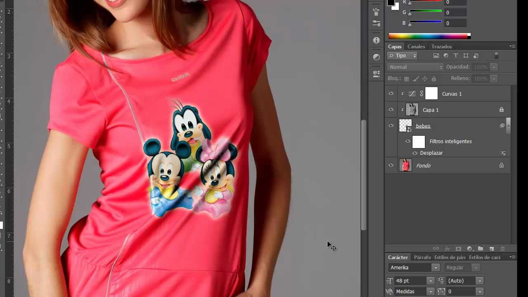Hide the Capa 1 layer

tap(391, 110)
